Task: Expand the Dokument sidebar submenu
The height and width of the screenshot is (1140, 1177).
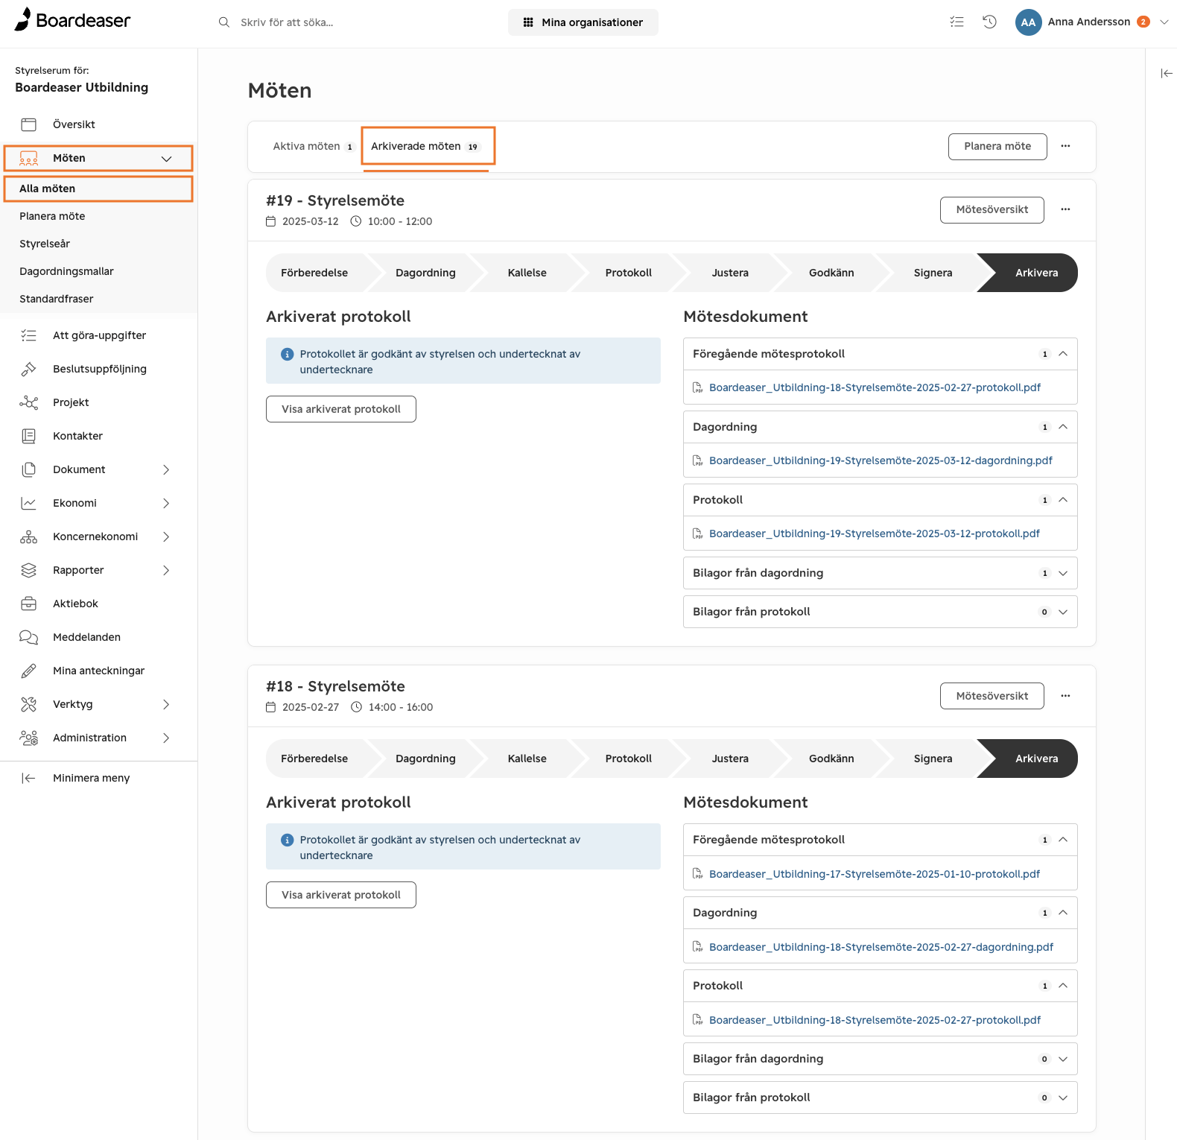Action: [x=166, y=469]
